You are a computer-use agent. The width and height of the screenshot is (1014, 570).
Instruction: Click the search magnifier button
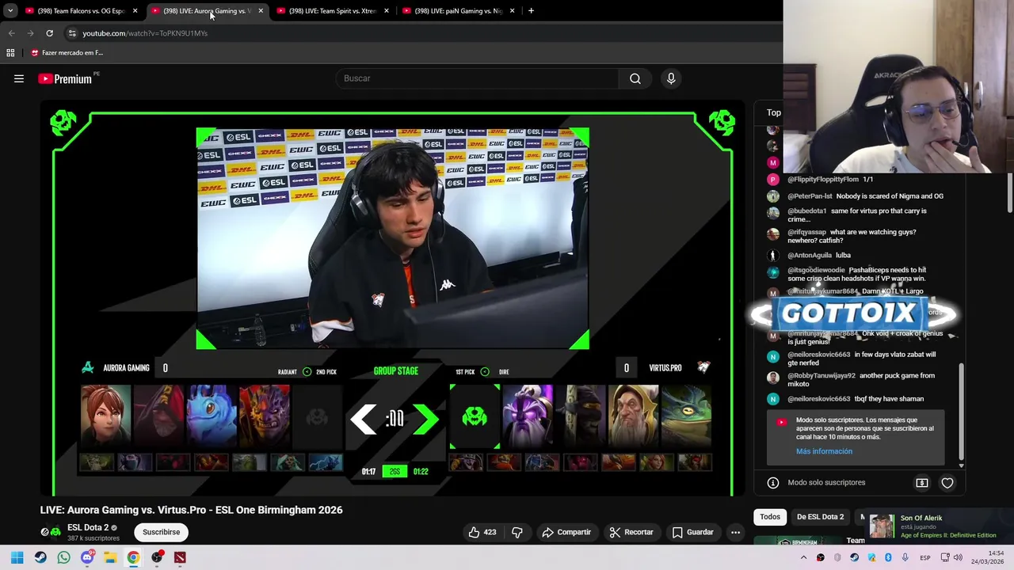point(635,78)
